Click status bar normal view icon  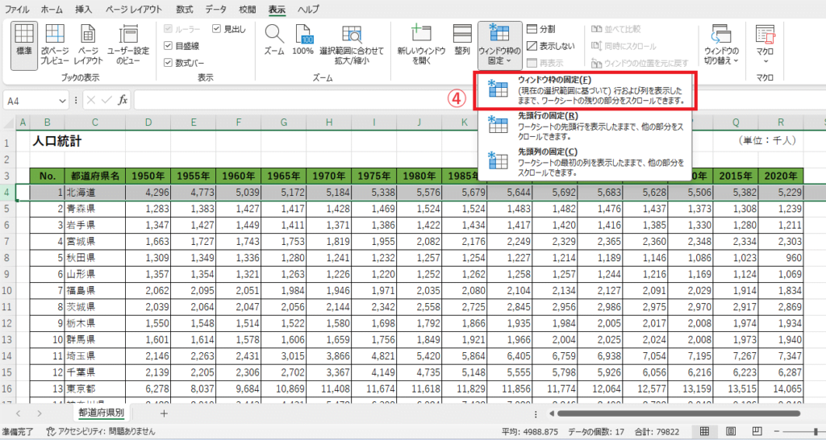704,432
